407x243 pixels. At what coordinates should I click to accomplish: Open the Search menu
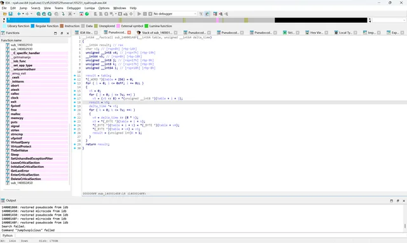(36, 8)
